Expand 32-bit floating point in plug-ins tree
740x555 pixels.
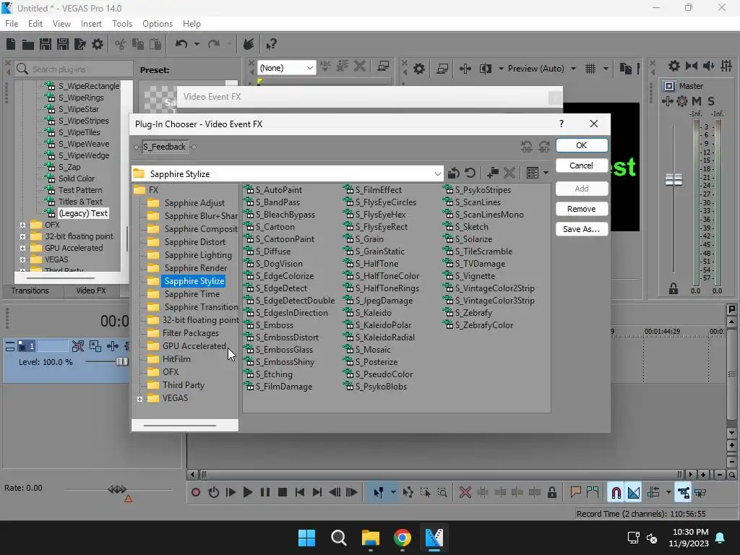[x=22, y=236]
